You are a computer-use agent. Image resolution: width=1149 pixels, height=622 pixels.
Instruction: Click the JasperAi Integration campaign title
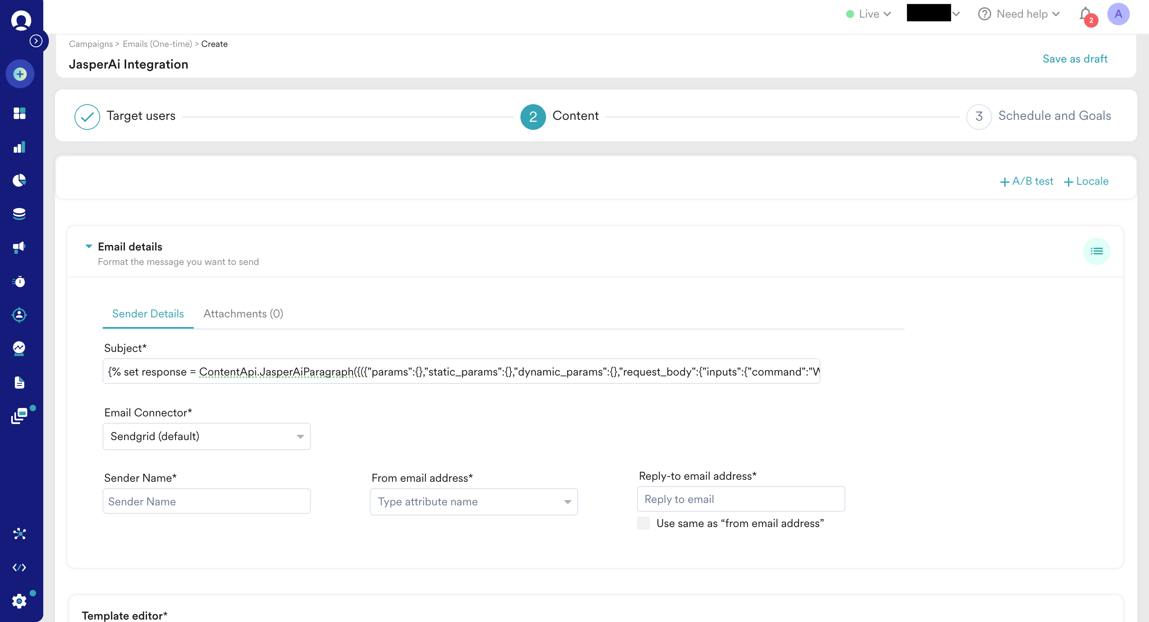pos(129,65)
